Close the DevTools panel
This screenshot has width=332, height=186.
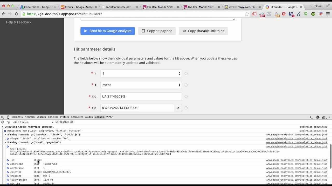(329, 117)
